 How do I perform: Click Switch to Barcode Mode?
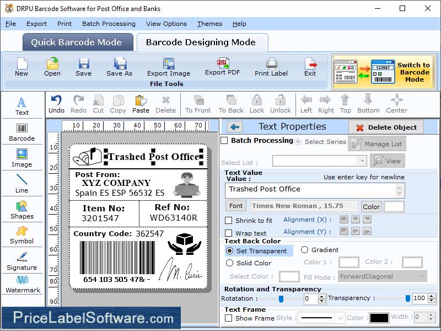384,72
